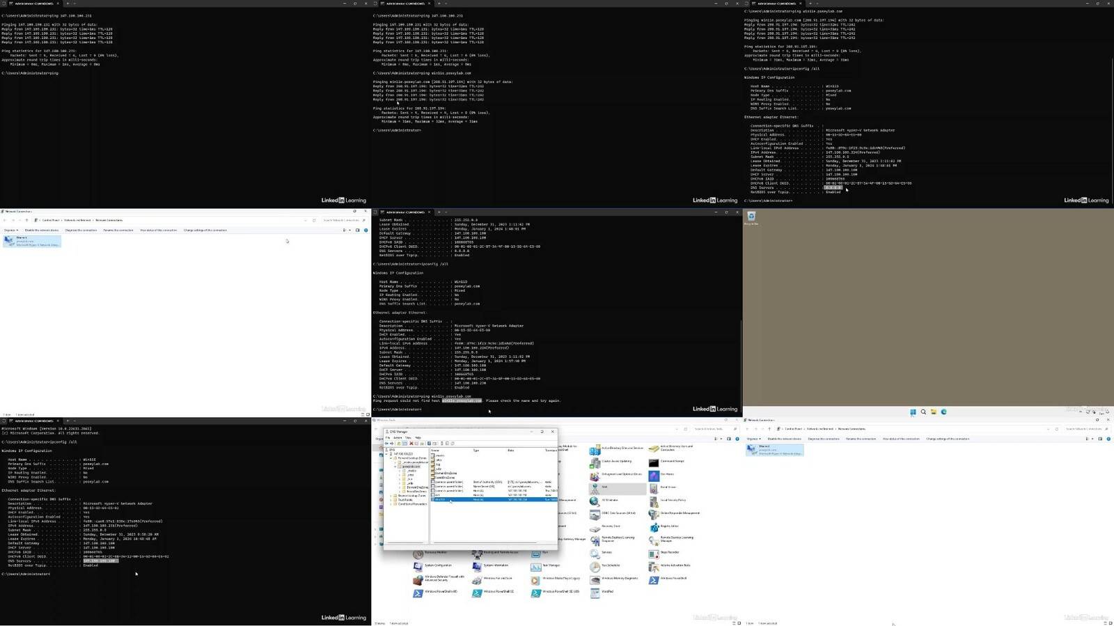Open Action menu in DNS Manager
This screenshot has width=1114, height=626.
[x=398, y=438]
